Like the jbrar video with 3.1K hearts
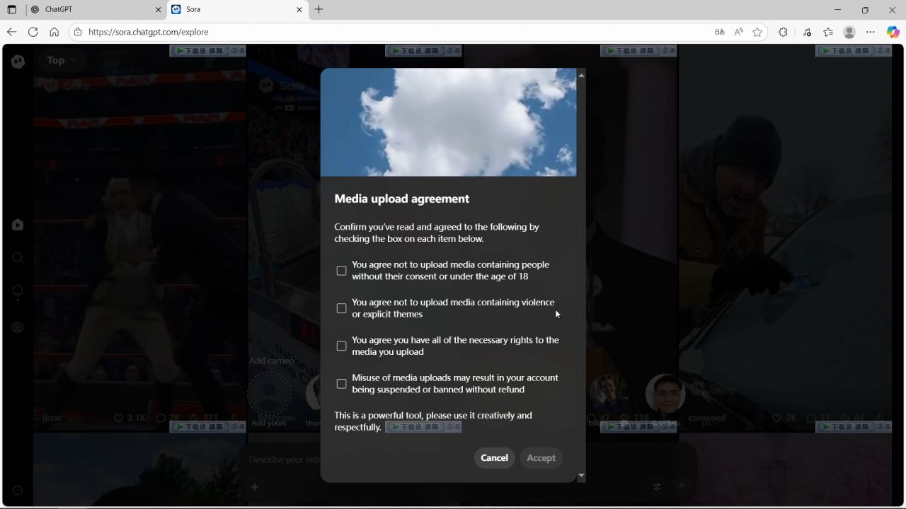 pos(119,418)
